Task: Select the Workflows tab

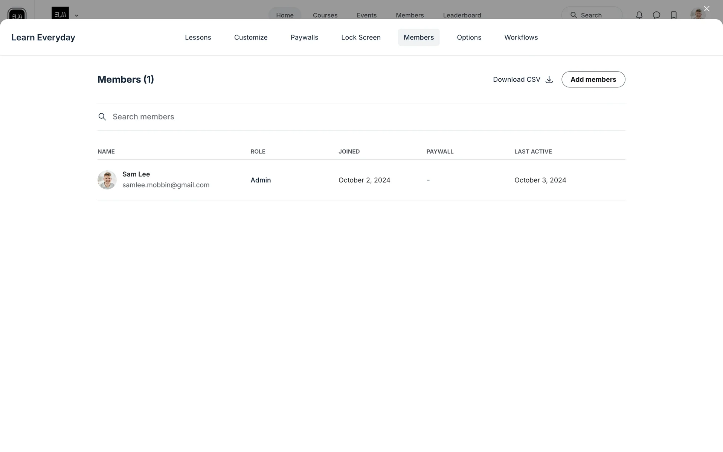Action: (x=521, y=37)
